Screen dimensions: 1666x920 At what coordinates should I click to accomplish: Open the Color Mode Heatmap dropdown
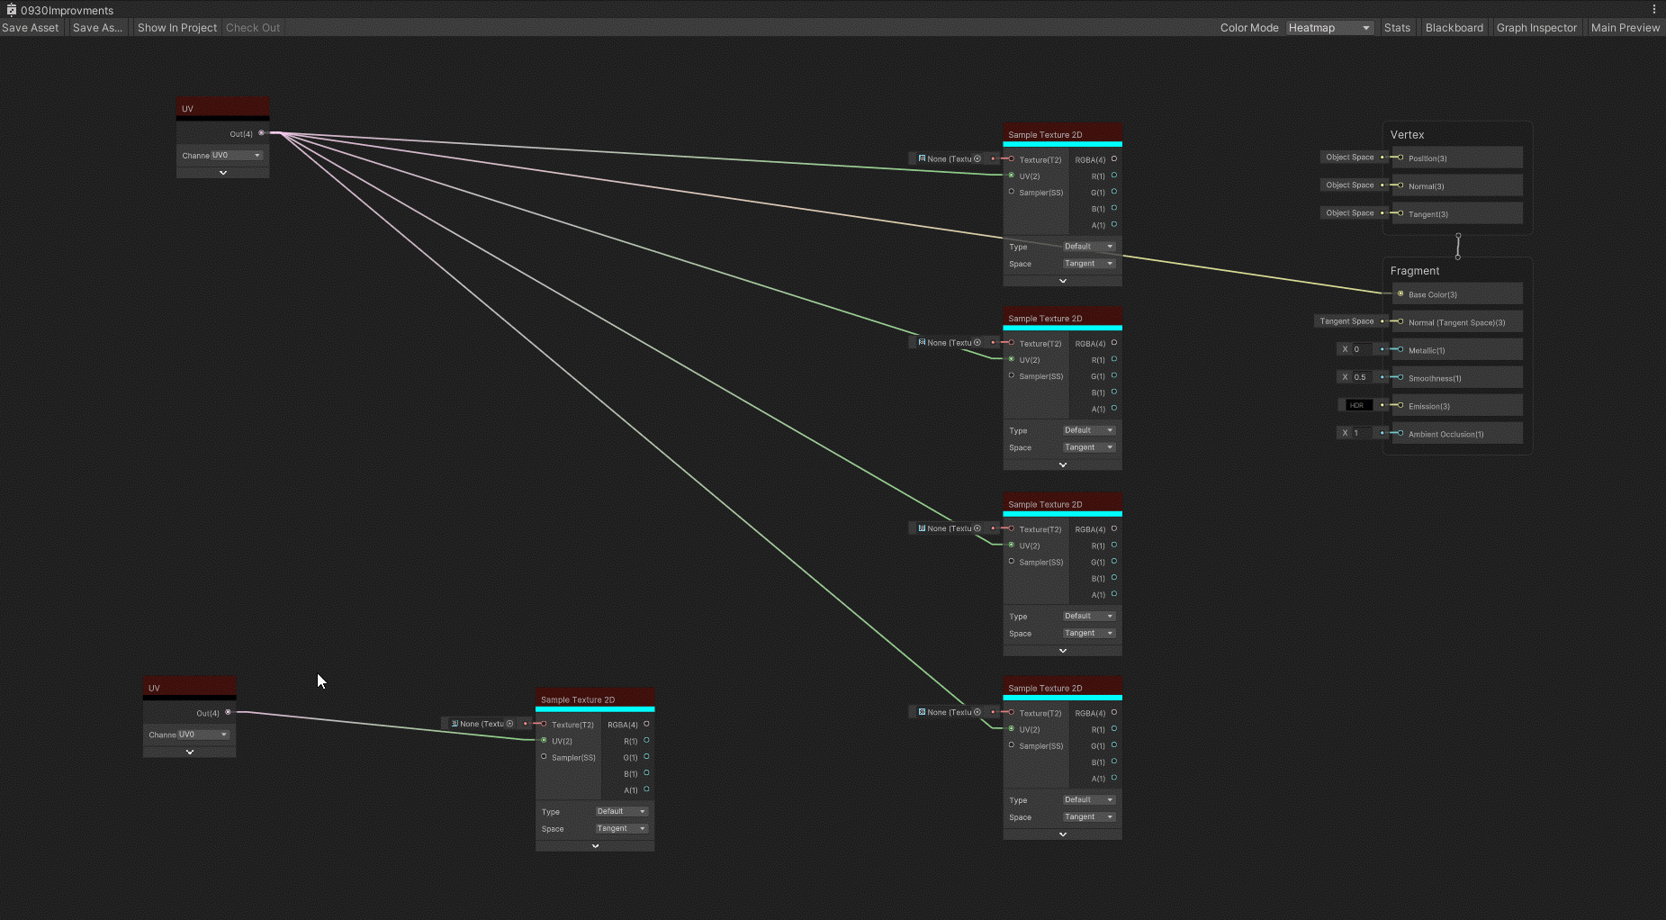click(x=1329, y=27)
